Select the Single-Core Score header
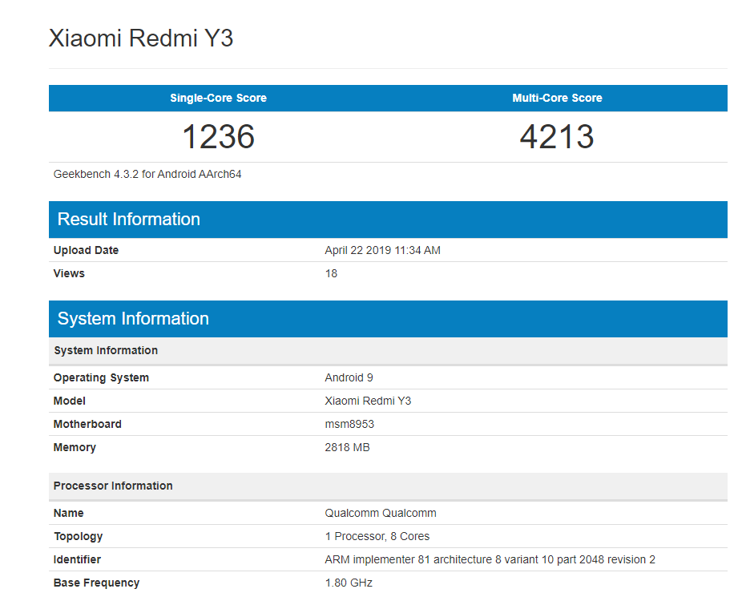The image size is (738, 601). coord(219,98)
